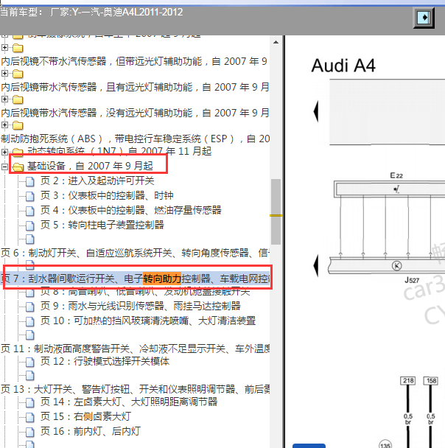Click the J527 controller block in diagram

coord(386,266)
